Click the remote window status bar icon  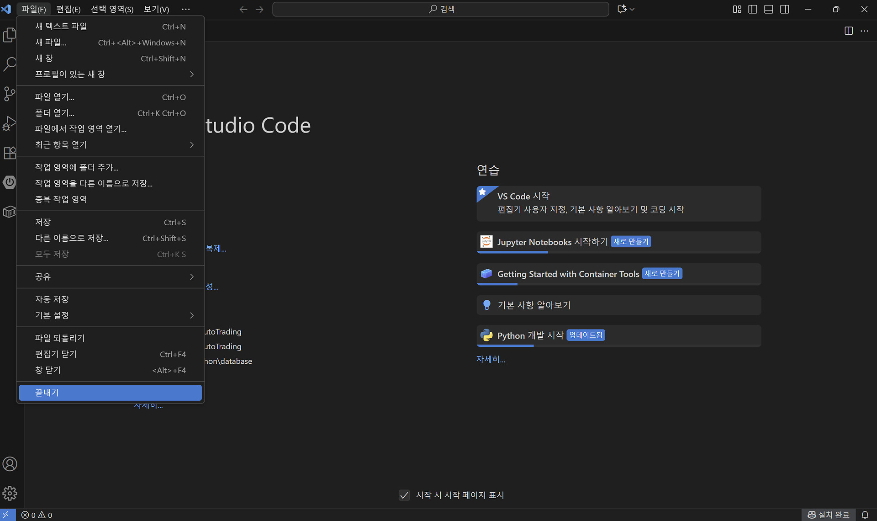pos(6,515)
